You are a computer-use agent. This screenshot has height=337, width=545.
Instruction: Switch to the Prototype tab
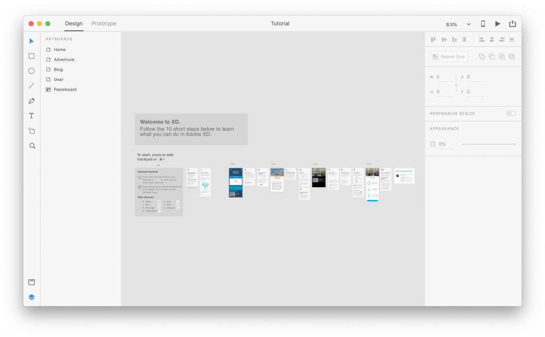pos(104,23)
